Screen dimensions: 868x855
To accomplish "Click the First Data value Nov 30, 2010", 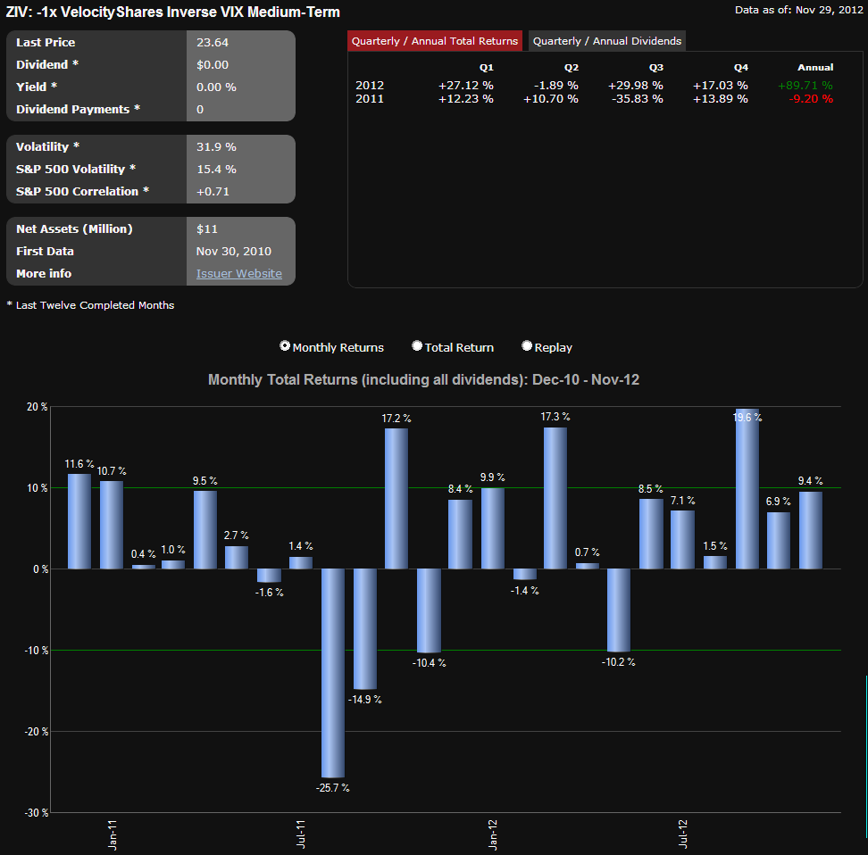I will [234, 252].
